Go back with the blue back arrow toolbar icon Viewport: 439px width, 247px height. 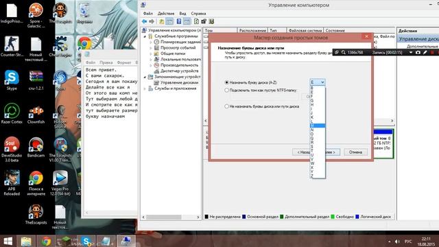[144, 21]
